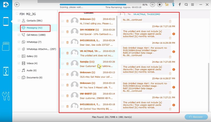Open the hamburger menu
This screenshot has width=211, height=122.
point(193,4)
